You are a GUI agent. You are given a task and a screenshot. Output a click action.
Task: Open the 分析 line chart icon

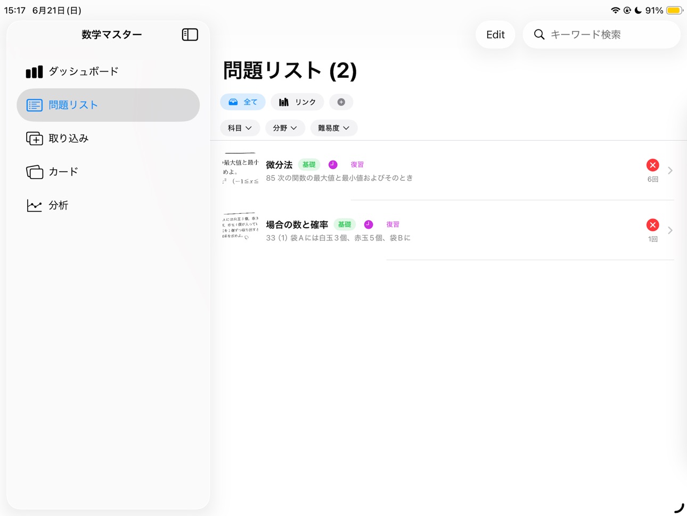click(34, 205)
